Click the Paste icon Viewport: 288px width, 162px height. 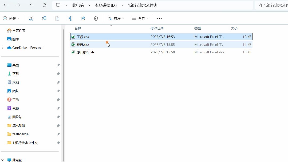pos(57,18)
